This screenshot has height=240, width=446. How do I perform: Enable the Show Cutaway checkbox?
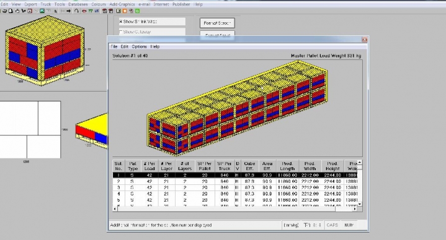[x=121, y=32]
